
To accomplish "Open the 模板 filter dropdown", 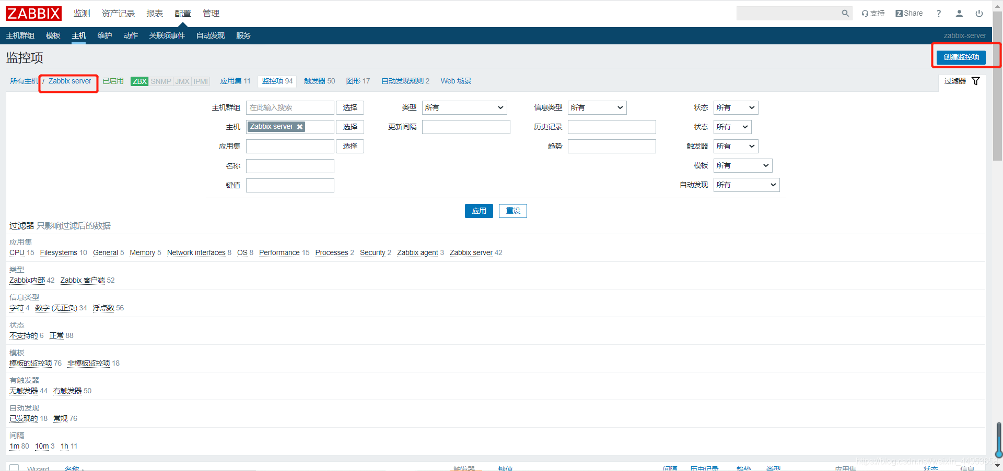I will point(743,166).
